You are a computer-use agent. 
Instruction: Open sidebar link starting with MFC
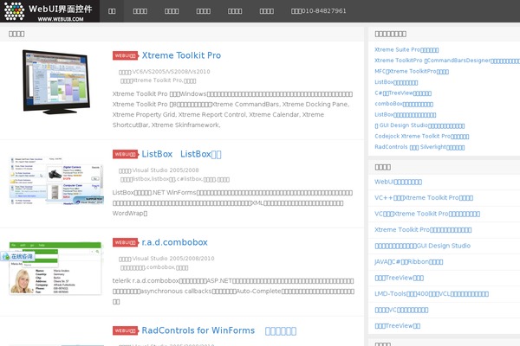[x=412, y=71]
